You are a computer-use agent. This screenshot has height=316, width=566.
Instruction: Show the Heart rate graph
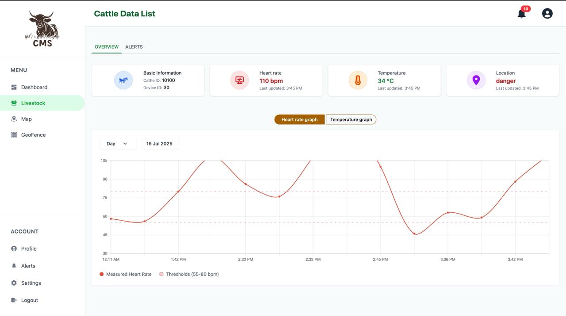(299, 120)
